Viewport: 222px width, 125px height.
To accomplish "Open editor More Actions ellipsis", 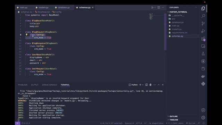I will pos(163,8).
